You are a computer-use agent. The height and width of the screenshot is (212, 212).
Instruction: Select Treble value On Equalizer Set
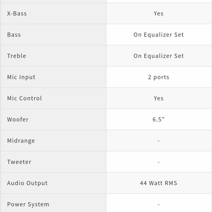coord(159,56)
